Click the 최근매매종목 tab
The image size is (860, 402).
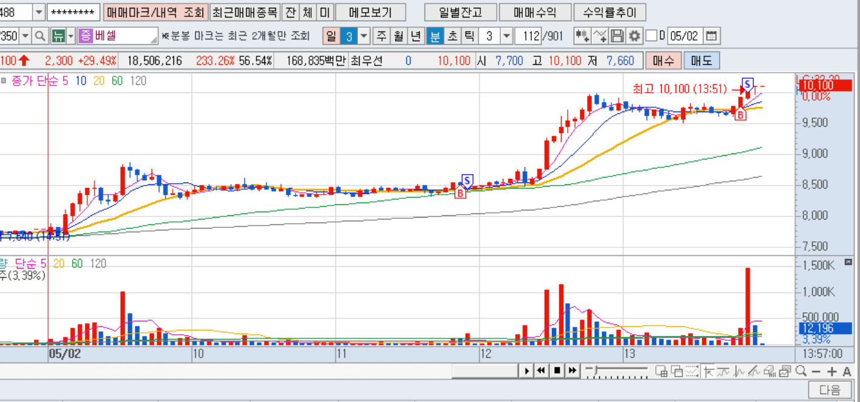tap(245, 12)
